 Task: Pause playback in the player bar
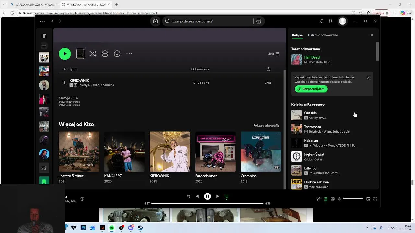(207, 196)
